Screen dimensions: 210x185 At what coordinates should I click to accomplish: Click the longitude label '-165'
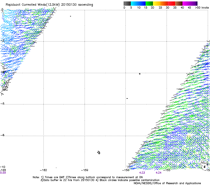click(3, 170)
